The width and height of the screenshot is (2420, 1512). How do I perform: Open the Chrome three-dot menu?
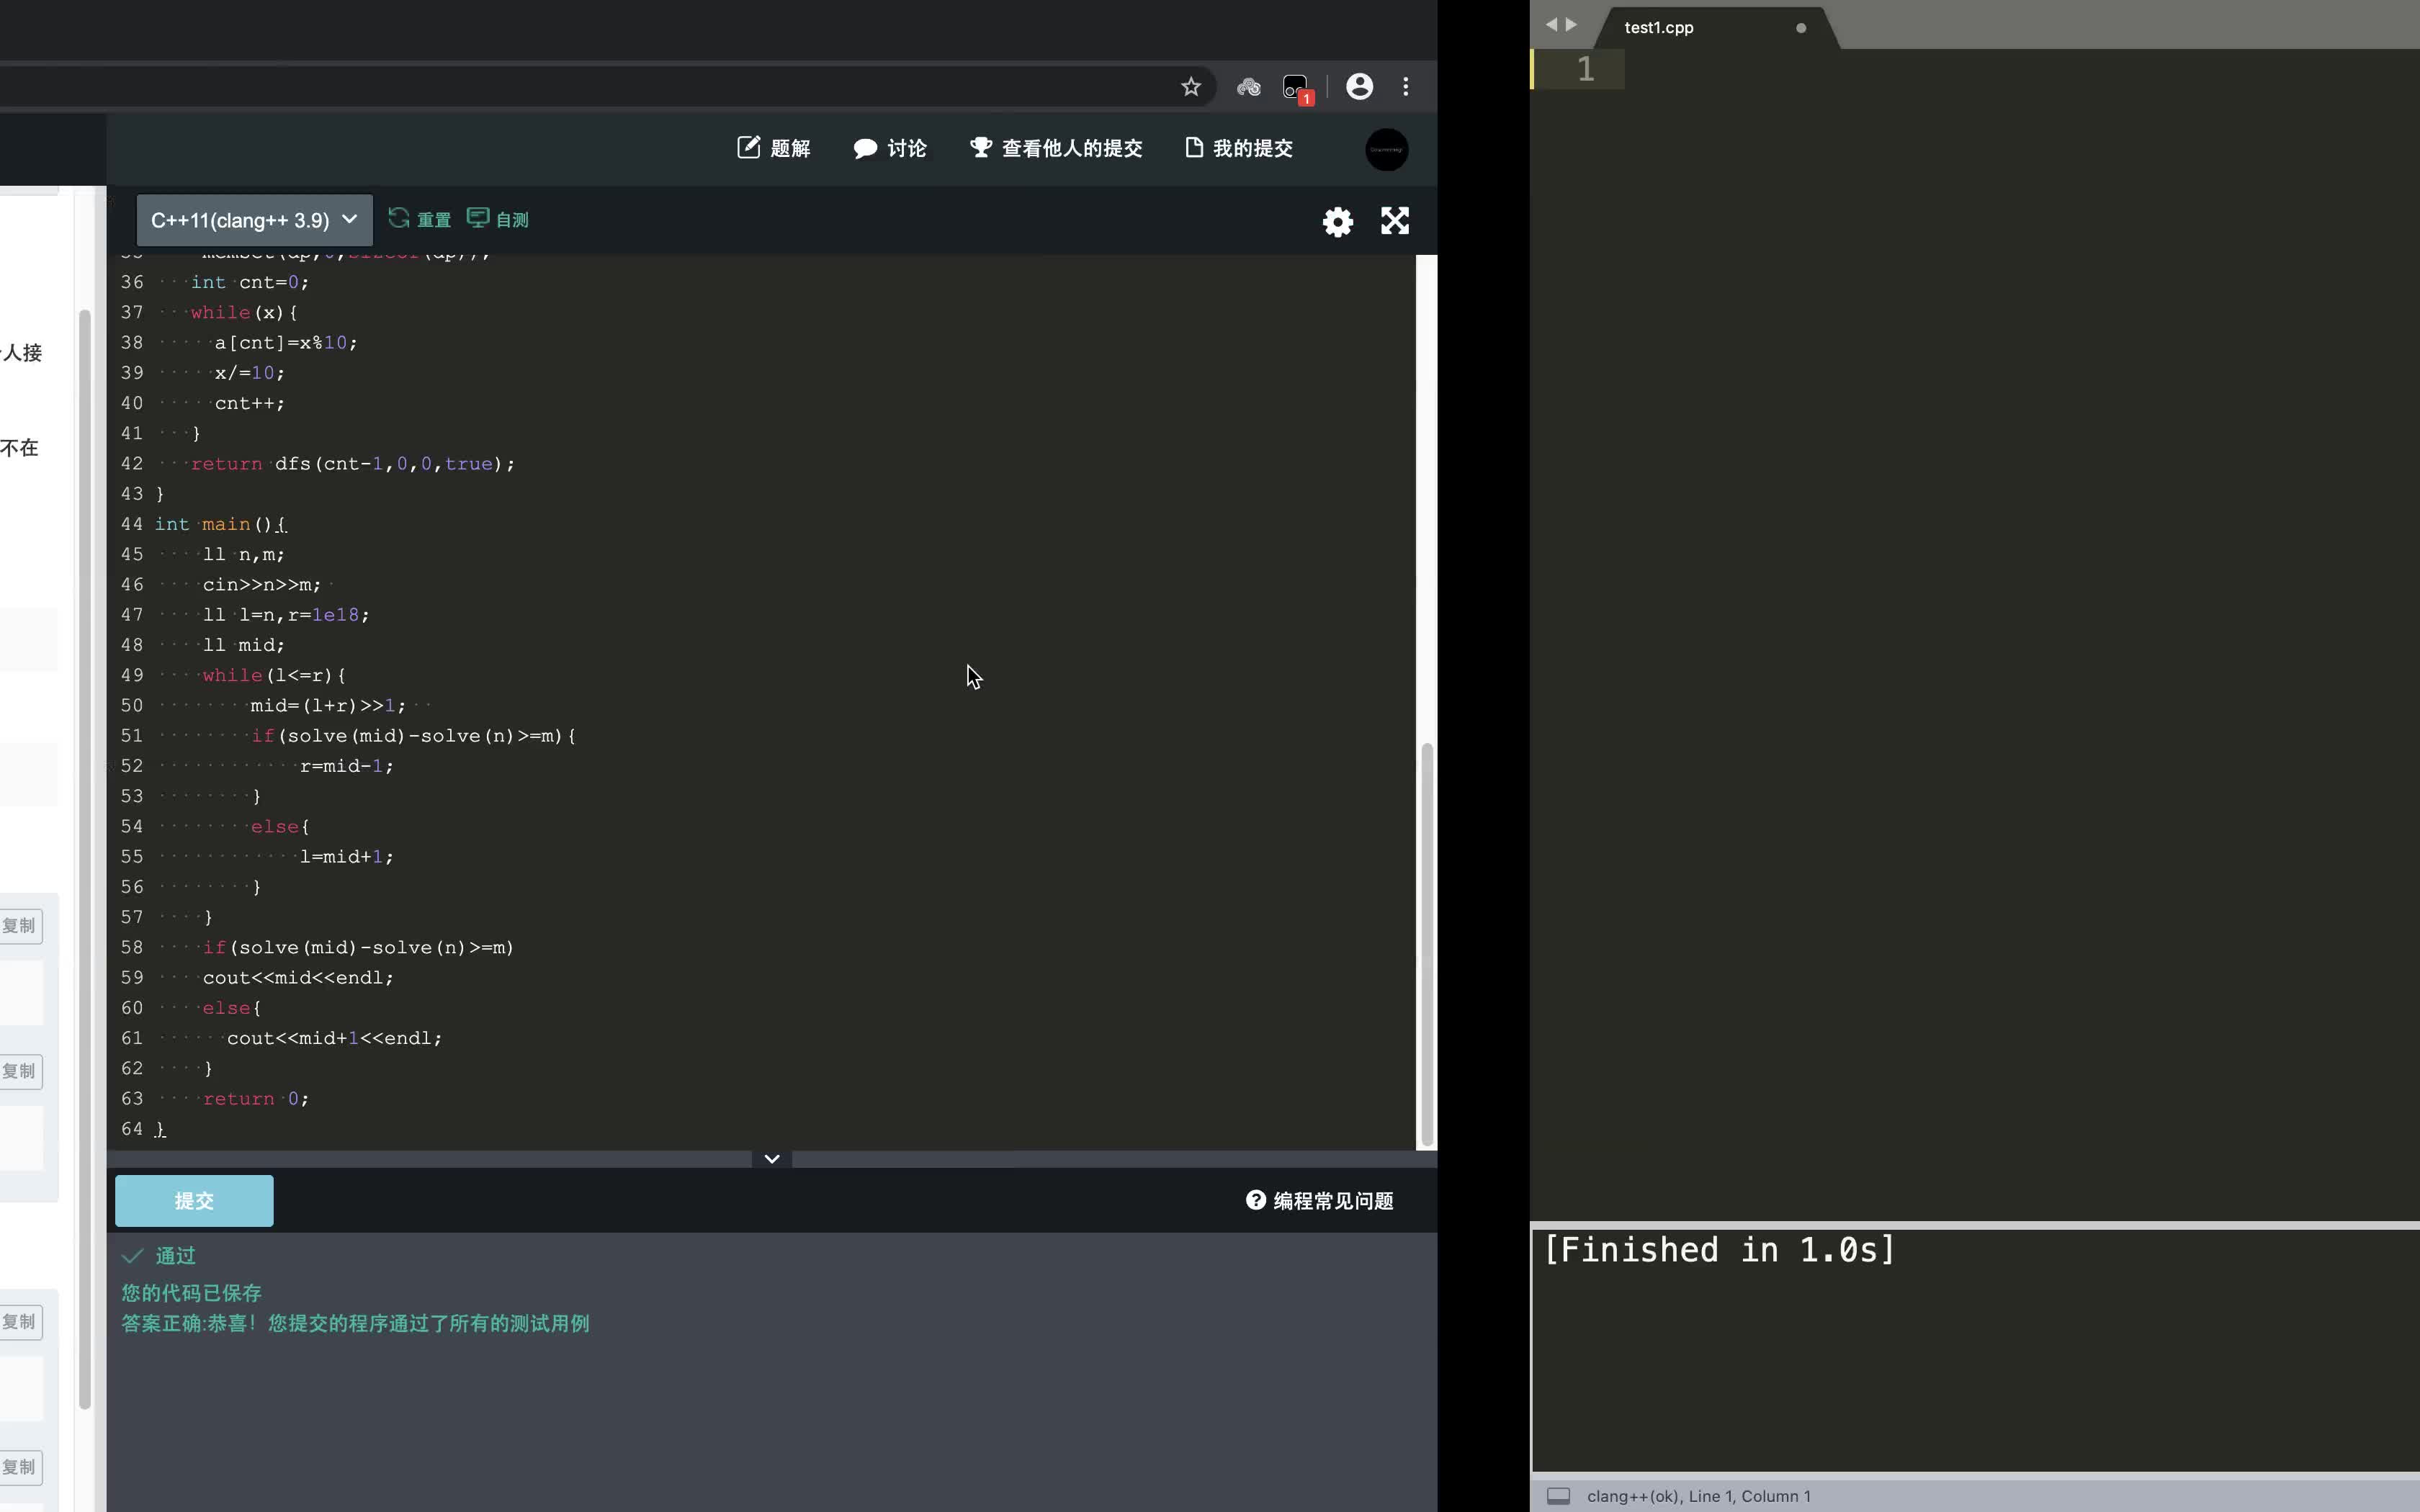pos(1406,87)
